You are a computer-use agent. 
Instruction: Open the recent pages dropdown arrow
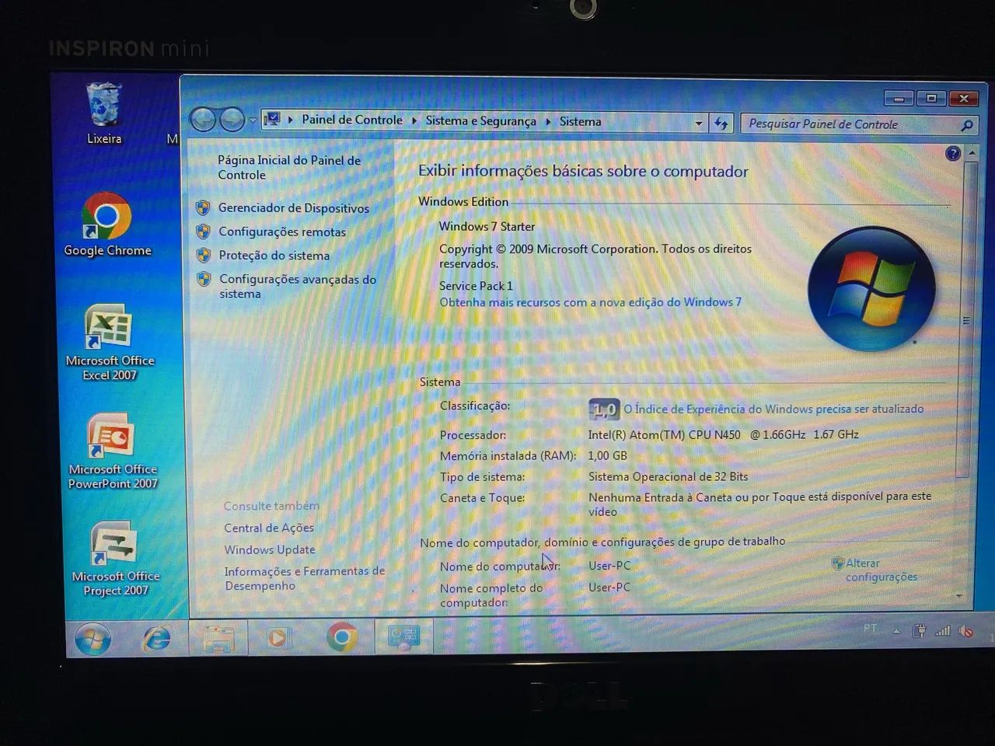tap(253, 120)
